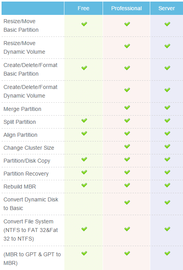Image resolution: width=183 pixels, height=270 pixels.
Task: Click Server checkmark for Partition Recovery
Action: click(167, 172)
